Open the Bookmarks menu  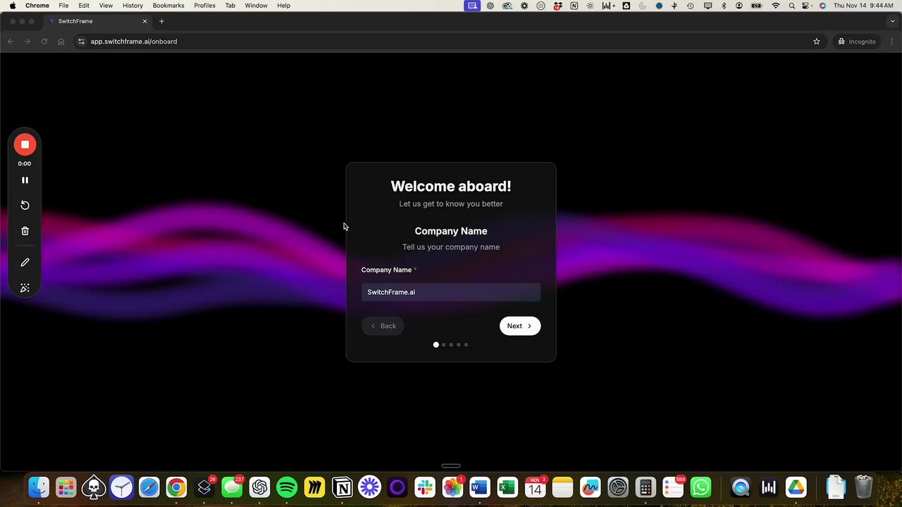(x=168, y=6)
